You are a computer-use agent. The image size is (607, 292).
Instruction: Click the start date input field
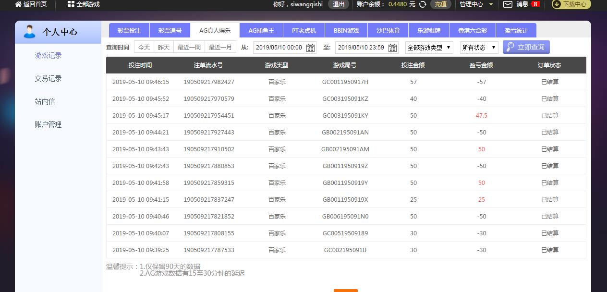coord(279,48)
